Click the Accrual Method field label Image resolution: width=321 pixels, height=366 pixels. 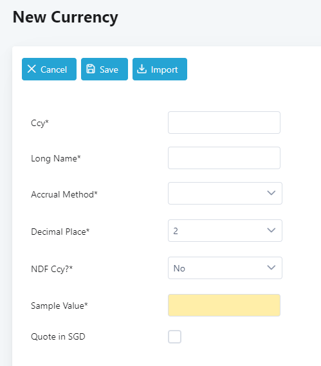click(64, 194)
